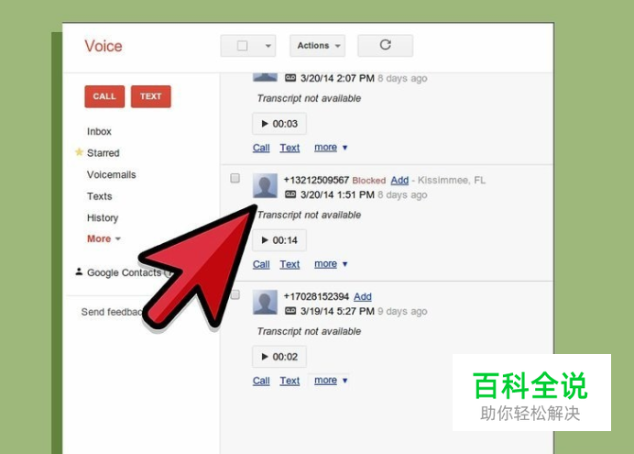Open the Inbox folder

[x=99, y=131]
